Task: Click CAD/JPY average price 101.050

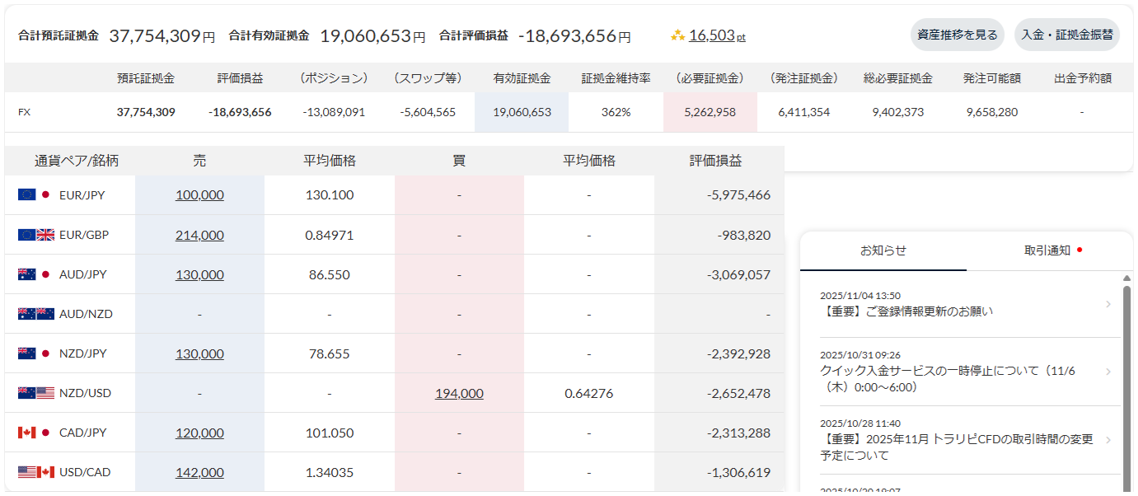Action: (330, 433)
